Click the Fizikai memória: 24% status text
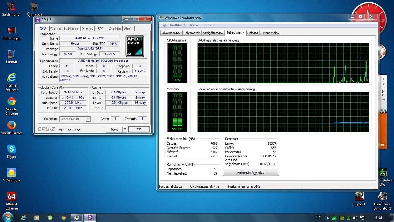 click(244, 186)
